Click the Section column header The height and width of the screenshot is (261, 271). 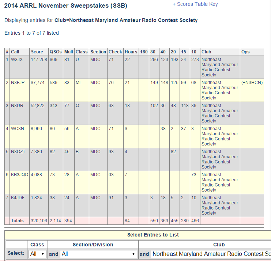98,52
